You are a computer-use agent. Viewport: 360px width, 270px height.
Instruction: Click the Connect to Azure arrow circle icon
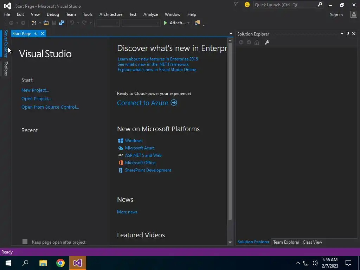click(174, 103)
